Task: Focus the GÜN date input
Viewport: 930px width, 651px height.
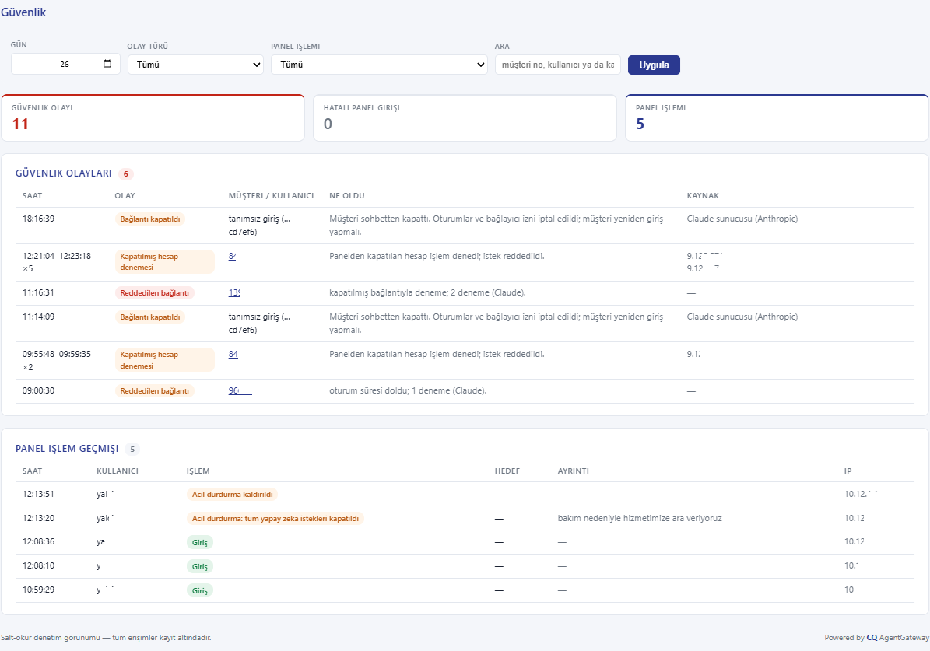Action: pyautogui.click(x=65, y=64)
